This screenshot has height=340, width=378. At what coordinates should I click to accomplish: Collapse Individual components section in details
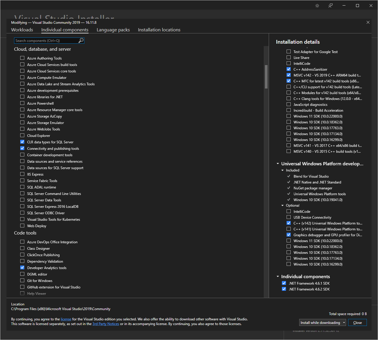point(278,277)
